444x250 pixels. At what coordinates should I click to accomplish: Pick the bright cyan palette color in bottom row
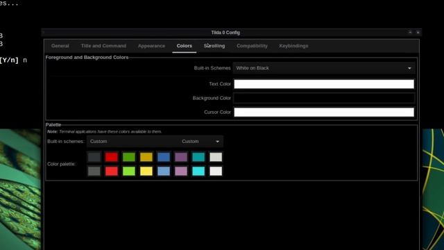pyautogui.click(x=198, y=172)
